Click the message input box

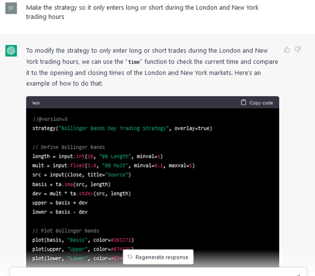158,272
